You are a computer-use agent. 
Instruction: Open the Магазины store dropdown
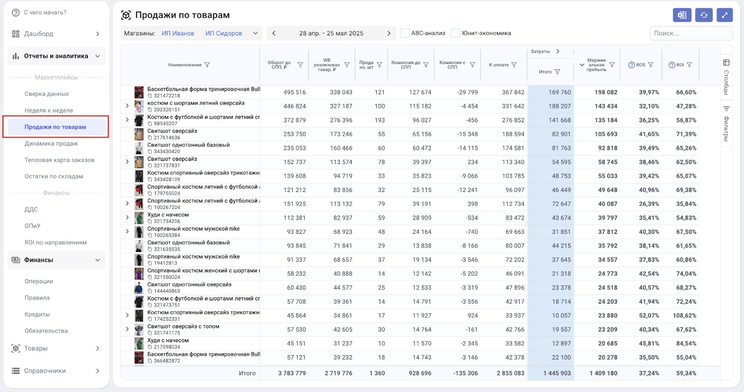point(255,33)
